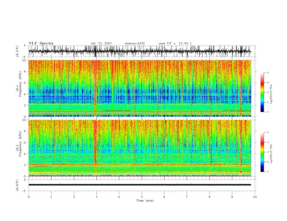
Task: Click the "8" kHz tick on ch.1 spectrogram
Action: pyautogui.click(x=25, y=71)
